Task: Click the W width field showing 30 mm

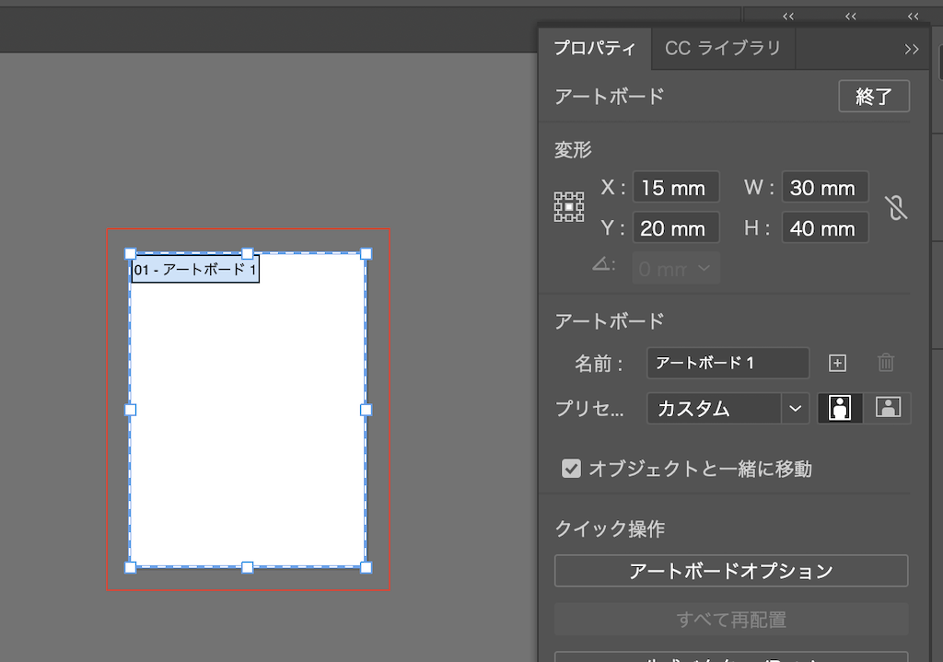Action: 825,188
